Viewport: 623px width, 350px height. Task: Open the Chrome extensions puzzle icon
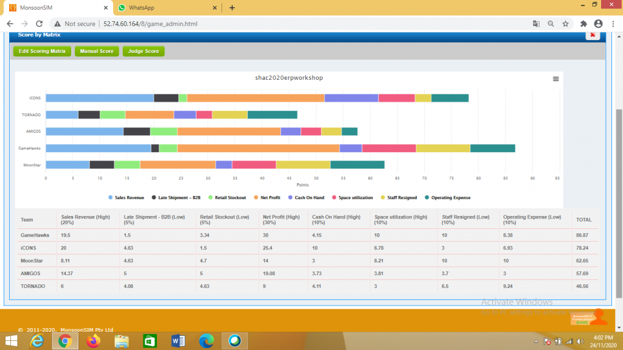tap(584, 24)
